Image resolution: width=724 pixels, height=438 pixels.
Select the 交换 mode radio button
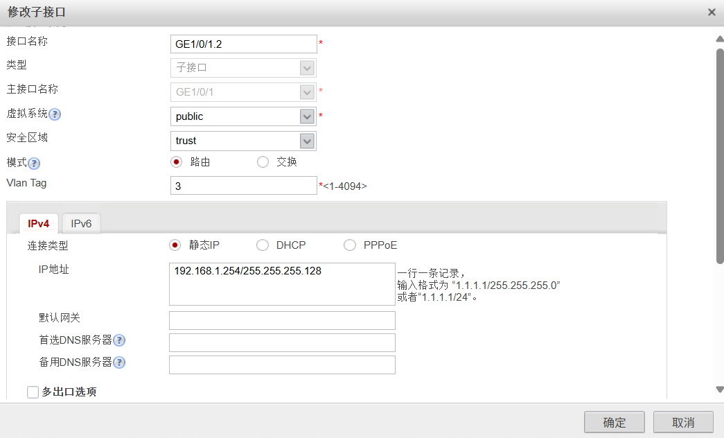click(263, 162)
